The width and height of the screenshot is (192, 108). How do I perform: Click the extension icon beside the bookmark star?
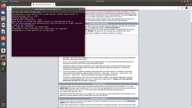click(x=182, y=8)
